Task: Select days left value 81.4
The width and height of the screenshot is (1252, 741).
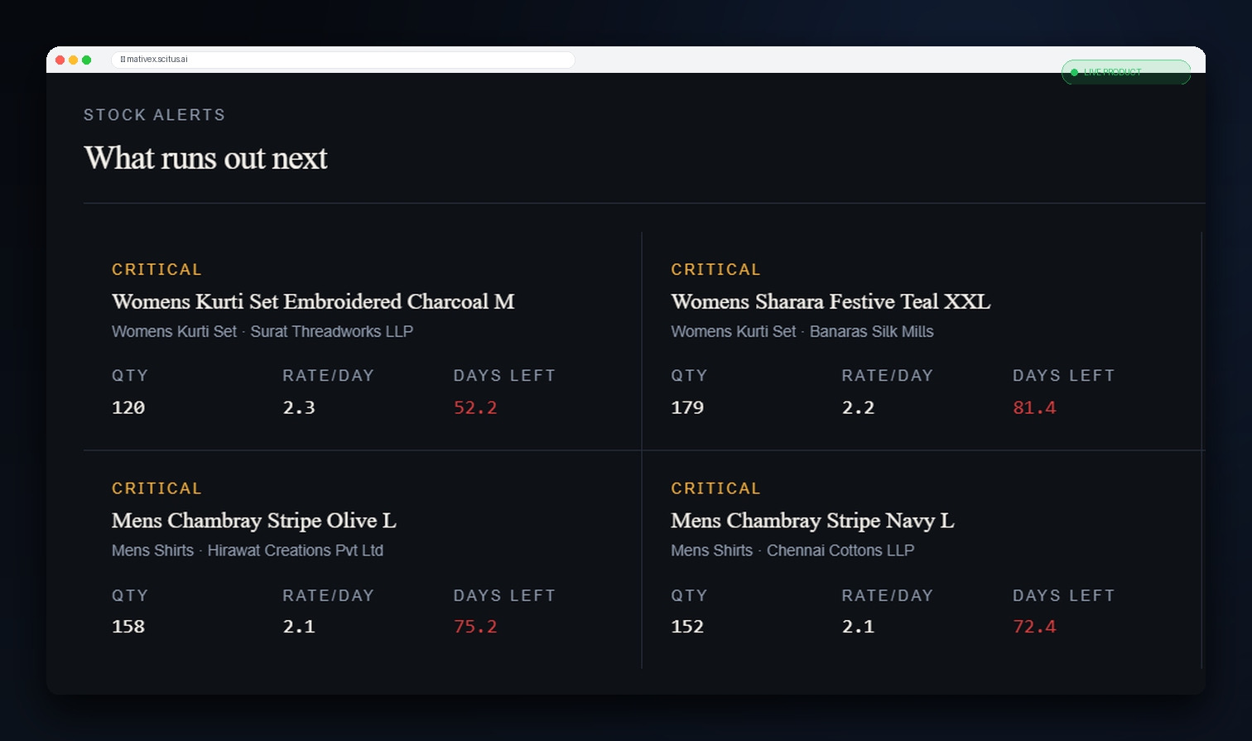Action: (x=1034, y=407)
